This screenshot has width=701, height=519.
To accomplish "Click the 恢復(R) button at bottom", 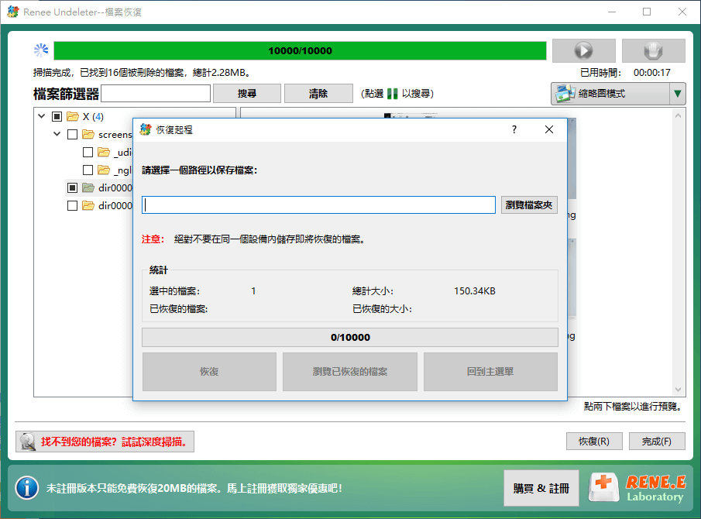I will pyautogui.click(x=593, y=442).
